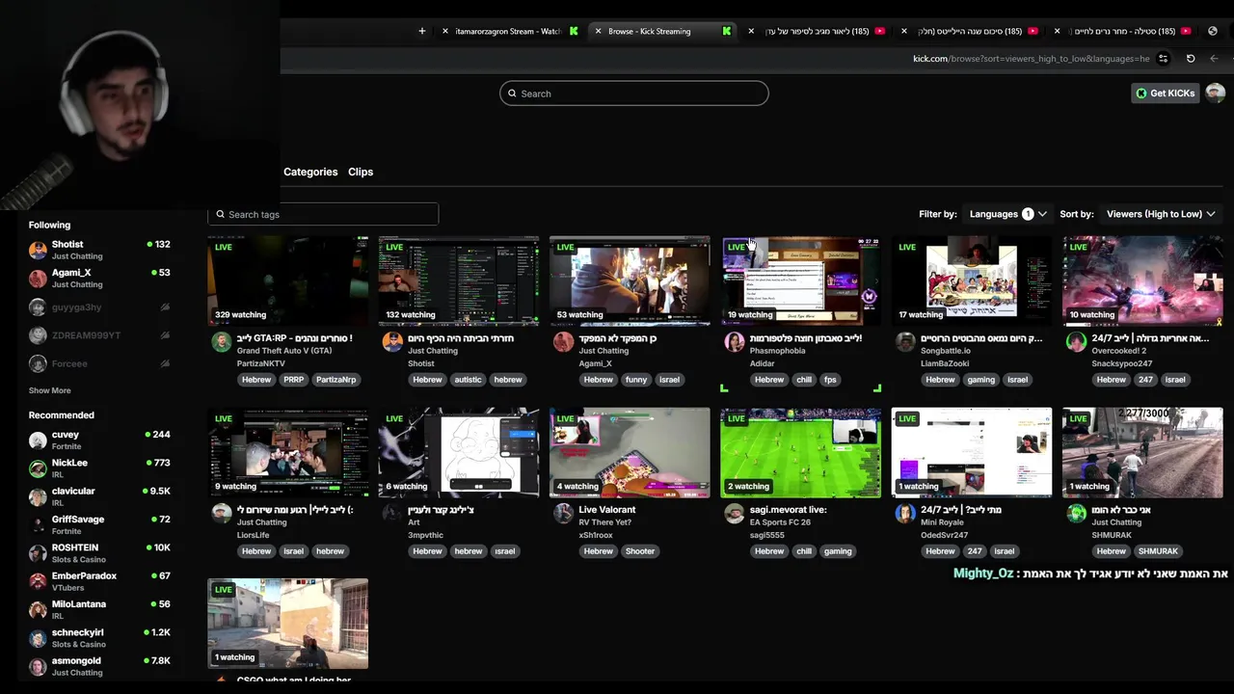
Task: Open the Phasmophobia category link
Action: (777, 351)
